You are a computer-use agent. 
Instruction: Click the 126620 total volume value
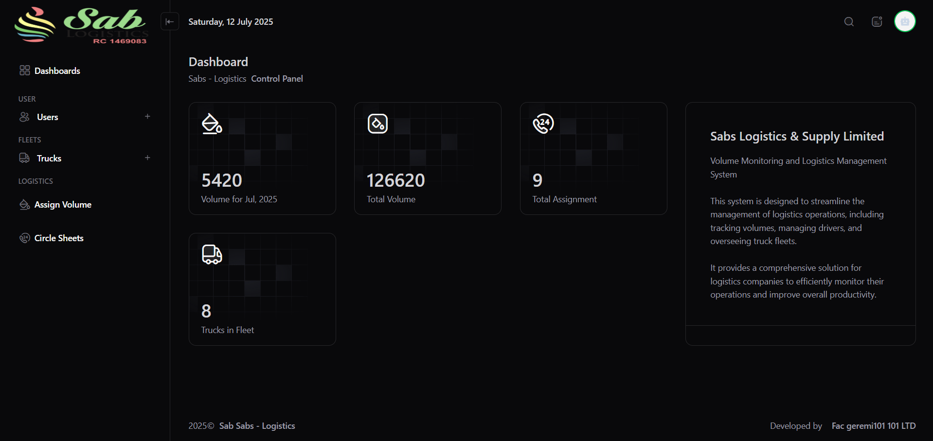[396, 180]
